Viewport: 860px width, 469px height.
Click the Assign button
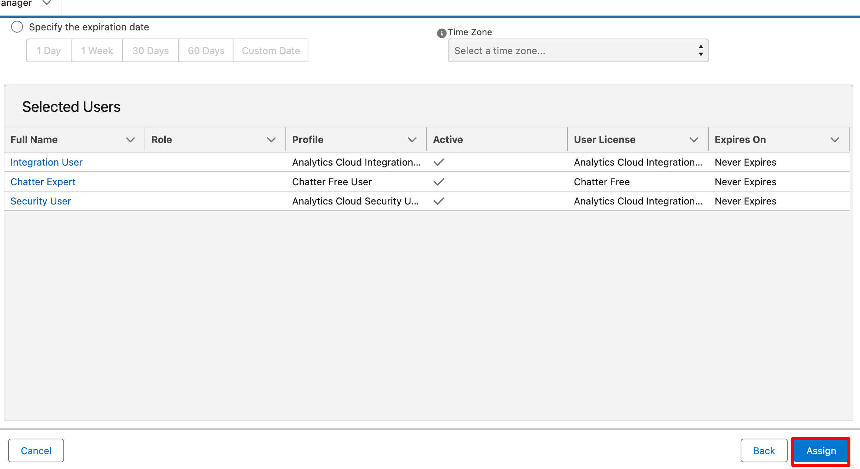(821, 451)
